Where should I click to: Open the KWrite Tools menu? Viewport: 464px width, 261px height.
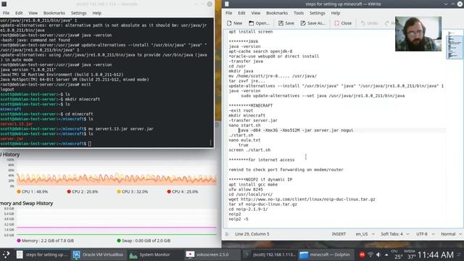[x=299, y=13]
